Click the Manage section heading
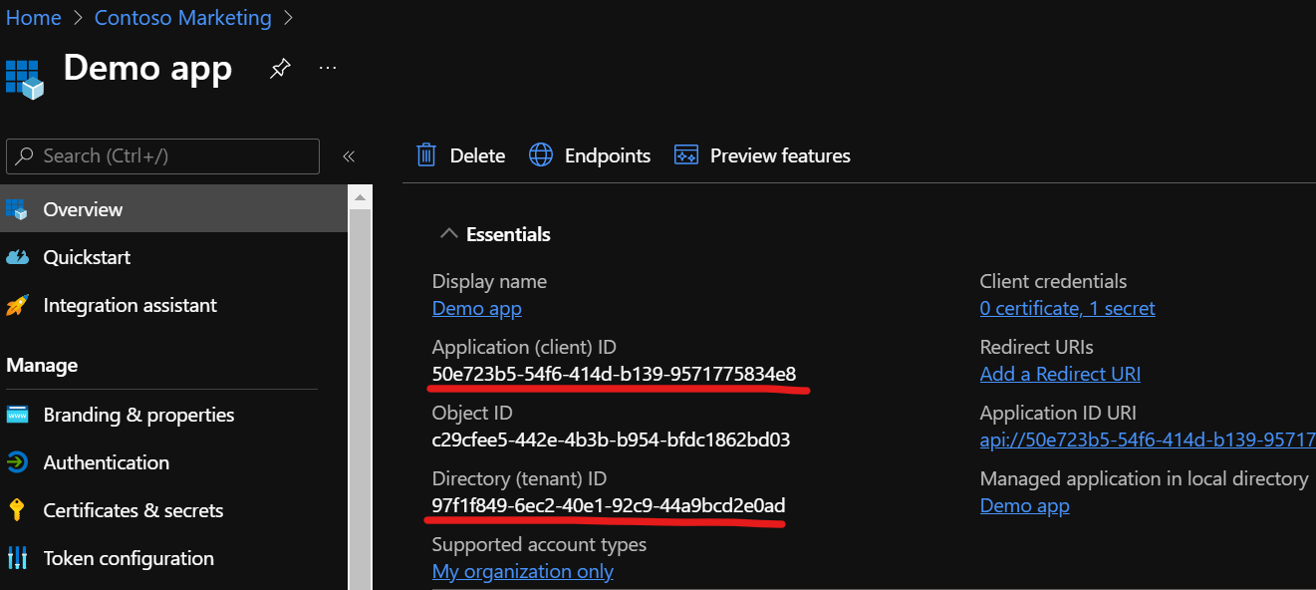The image size is (1316, 590). 42,365
